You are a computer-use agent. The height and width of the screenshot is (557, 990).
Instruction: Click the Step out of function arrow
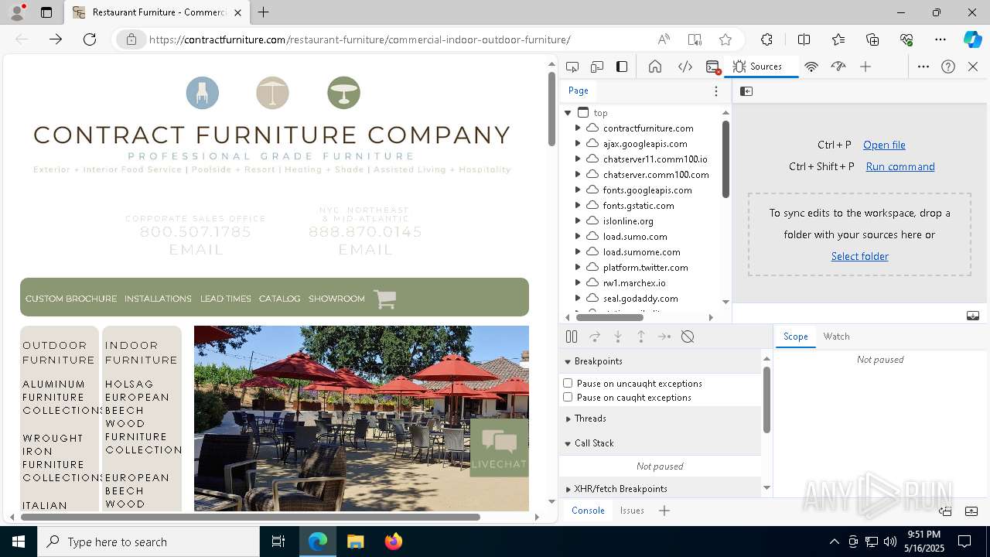click(x=641, y=337)
